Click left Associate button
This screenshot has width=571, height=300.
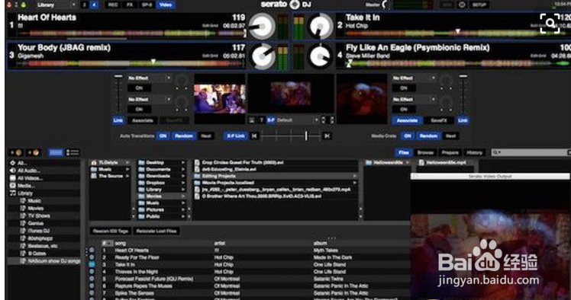[143, 120]
